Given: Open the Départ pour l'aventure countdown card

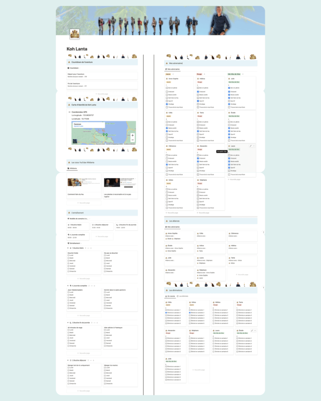Looking at the screenshot, I should pyautogui.click(x=102, y=75).
